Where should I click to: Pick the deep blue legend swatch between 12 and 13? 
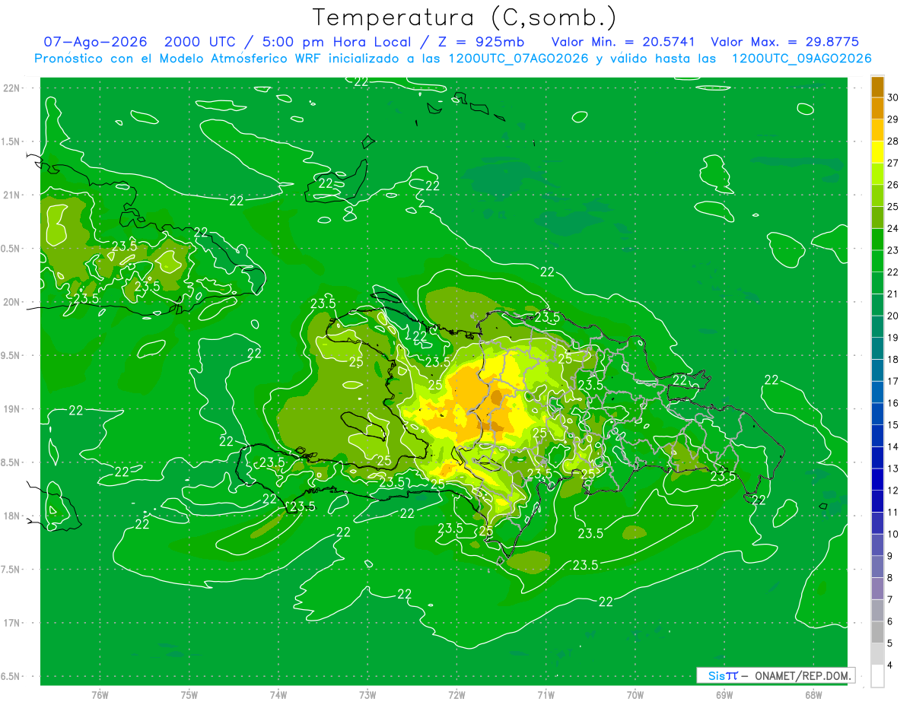click(x=877, y=480)
